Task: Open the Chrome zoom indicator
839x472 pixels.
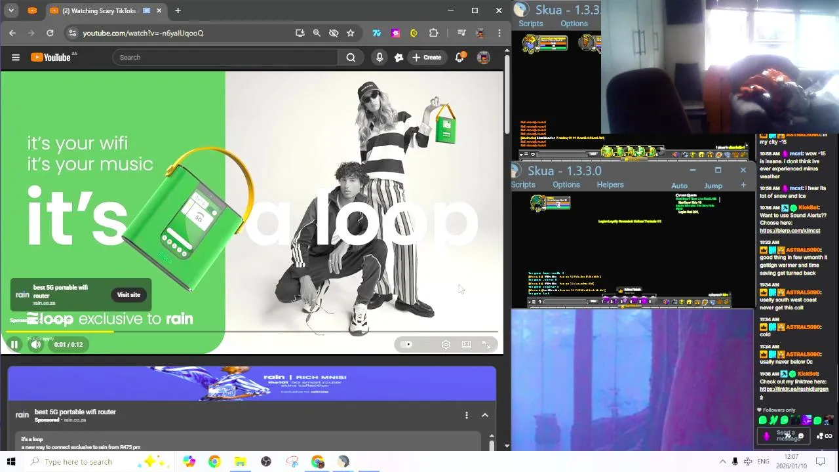Action: point(317,33)
